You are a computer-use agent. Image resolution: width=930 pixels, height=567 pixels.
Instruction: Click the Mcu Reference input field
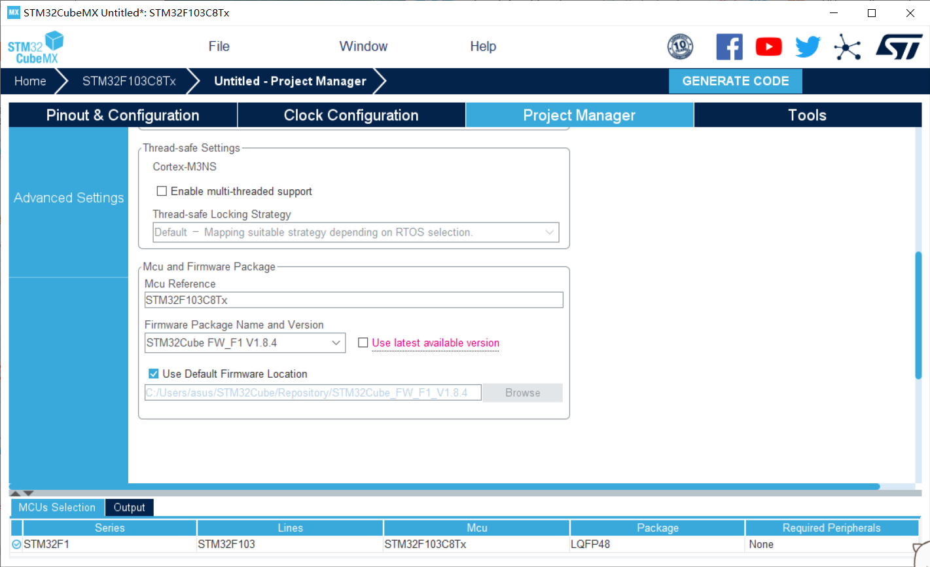pyautogui.click(x=353, y=300)
